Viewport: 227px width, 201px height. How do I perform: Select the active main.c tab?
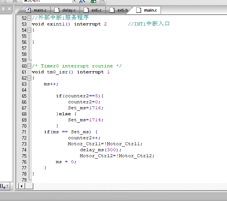click(x=146, y=10)
